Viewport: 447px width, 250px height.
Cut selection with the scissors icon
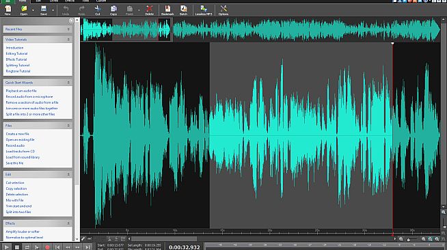click(x=98, y=10)
